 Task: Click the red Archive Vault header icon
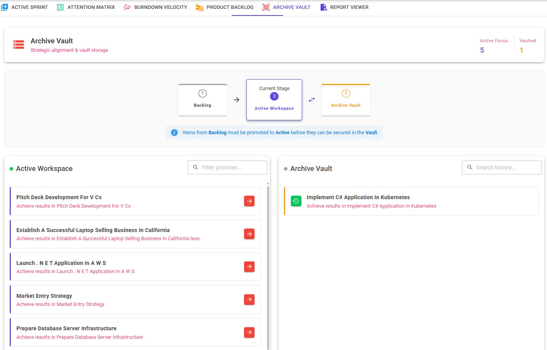point(19,44)
